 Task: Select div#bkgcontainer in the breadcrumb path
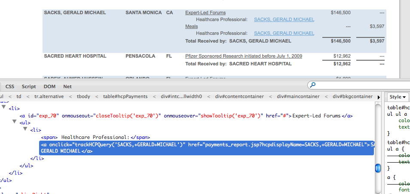tap(353, 96)
